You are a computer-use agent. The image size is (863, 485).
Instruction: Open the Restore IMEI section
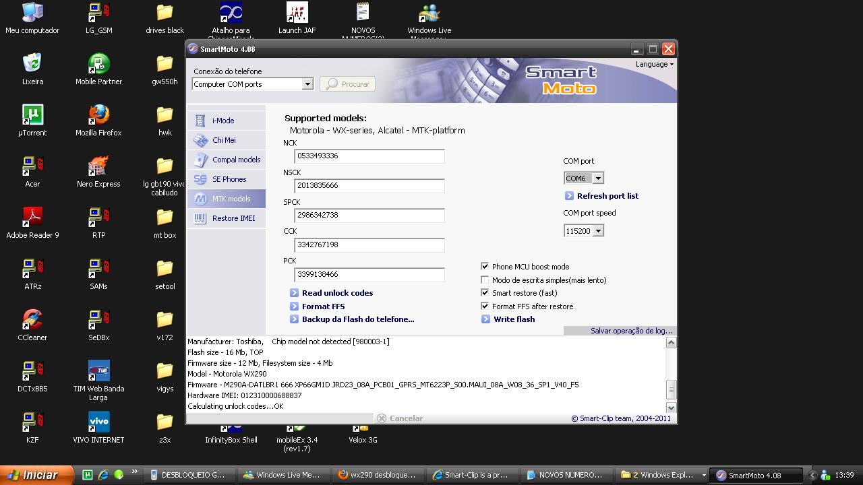pos(227,218)
